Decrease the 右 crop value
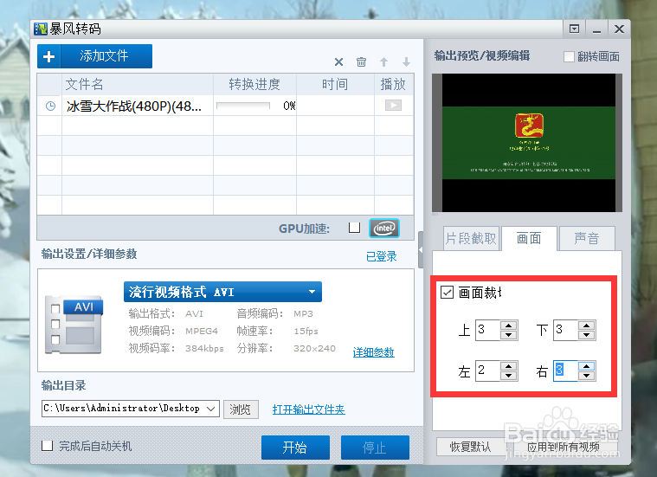 587,376
